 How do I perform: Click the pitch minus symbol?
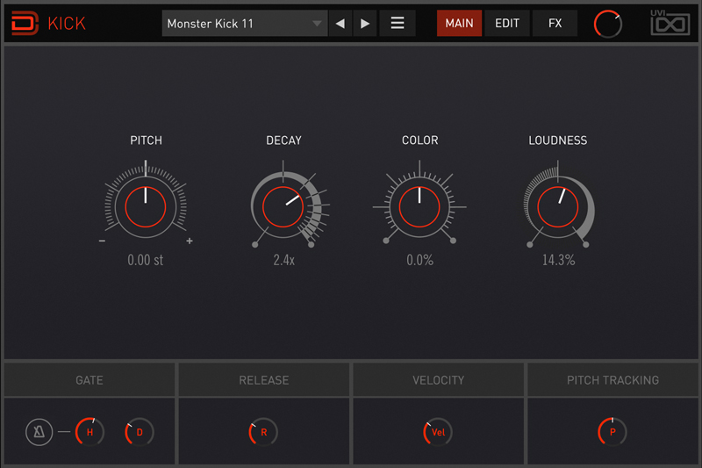click(102, 241)
